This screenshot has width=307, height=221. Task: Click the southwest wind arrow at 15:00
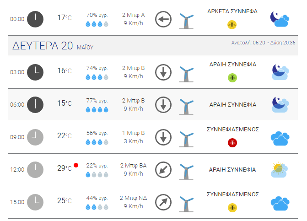163,202
